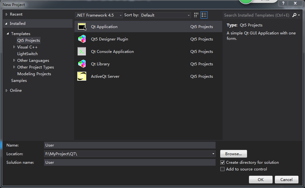Image resolution: width=305 pixels, height=188 pixels.
Task: Switch to medium icons list view
Action: coord(204,15)
